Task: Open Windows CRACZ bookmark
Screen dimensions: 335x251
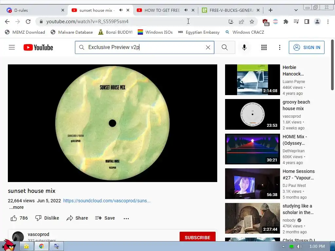Action: tap(245, 32)
